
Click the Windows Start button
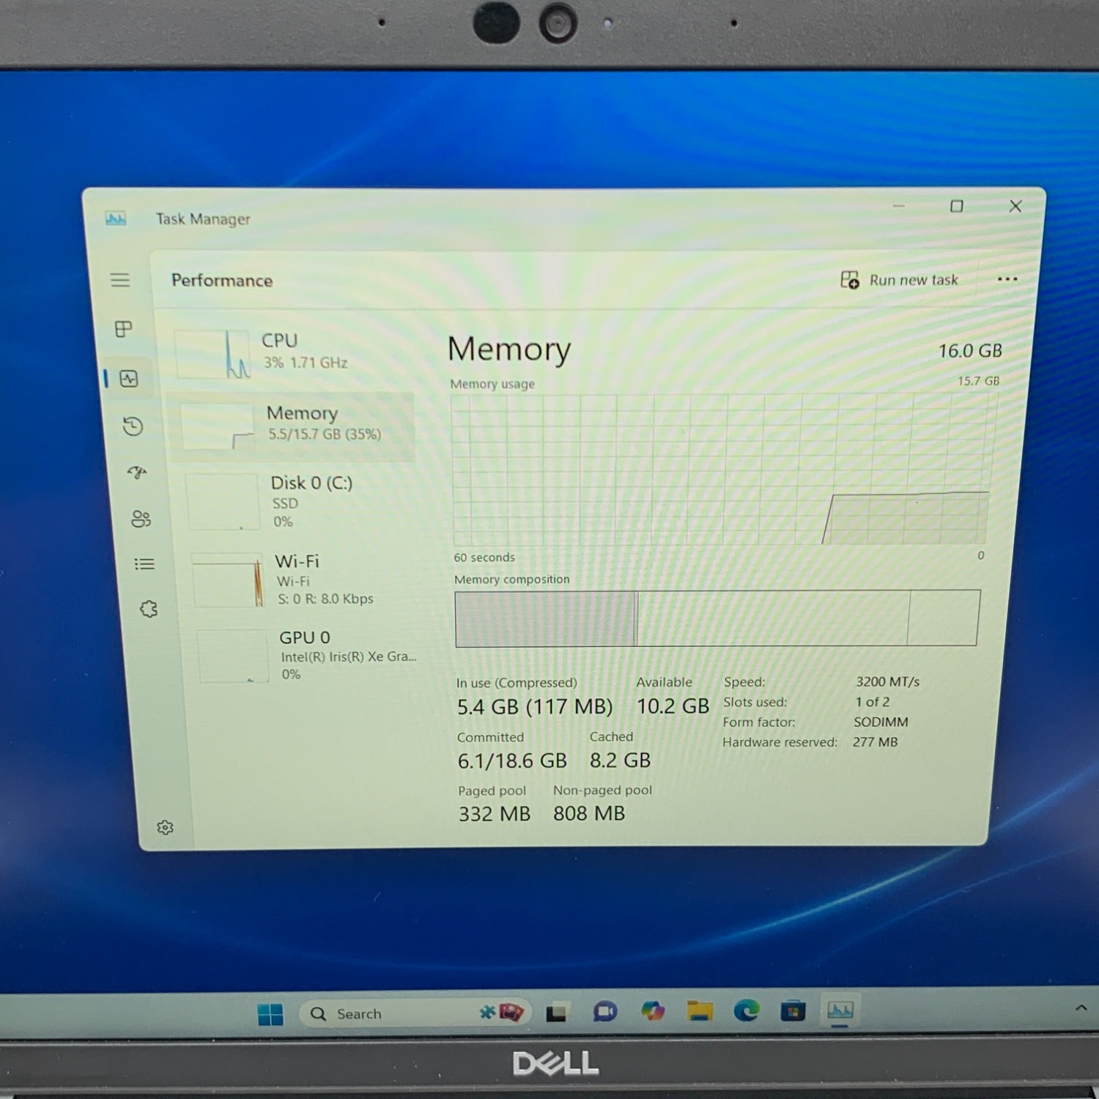click(270, 1014)
